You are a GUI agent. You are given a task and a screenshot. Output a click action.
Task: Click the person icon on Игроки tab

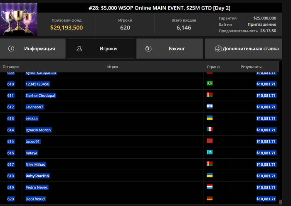[x=79, y=49]
